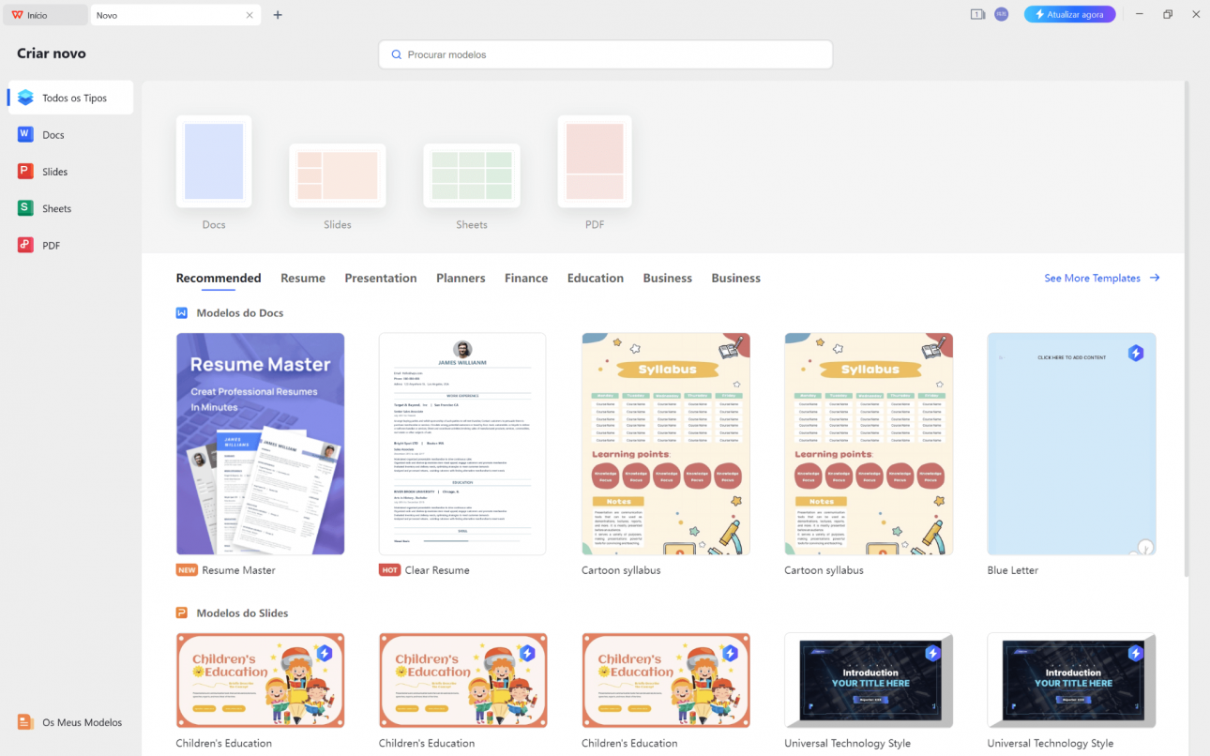Click the search magnifier icon
The image size is (1210, 756).
pyautogui.click(x=397, y=54)
